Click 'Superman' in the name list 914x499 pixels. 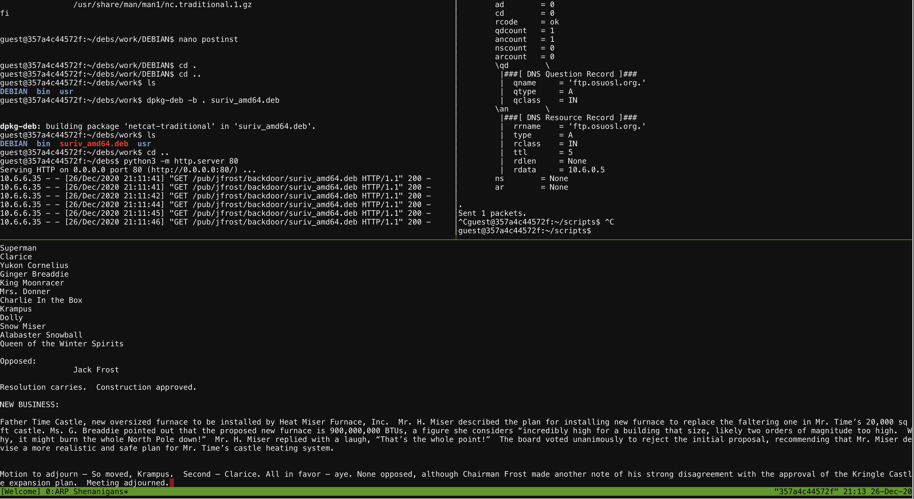pos(18,248)
